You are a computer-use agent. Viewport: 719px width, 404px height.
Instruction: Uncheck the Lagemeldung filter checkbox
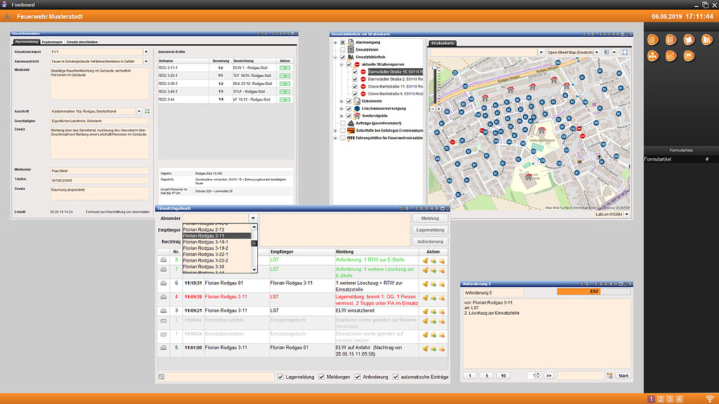click(281, 377)
